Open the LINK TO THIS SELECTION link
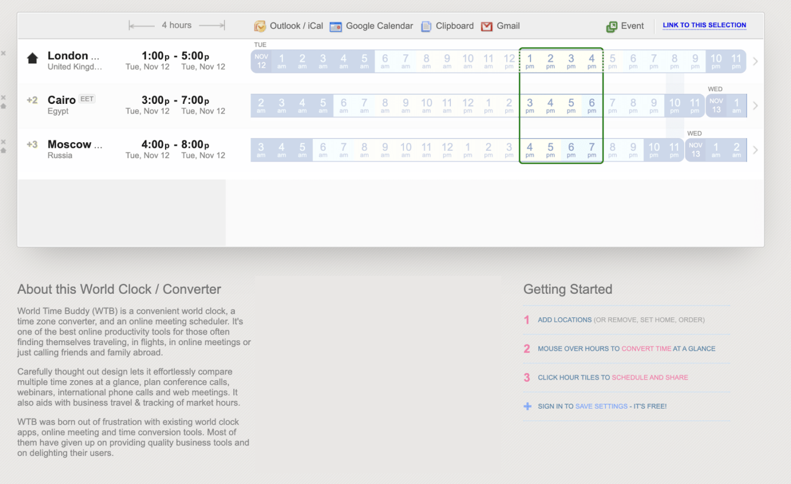791x484 pixels. 705,25
